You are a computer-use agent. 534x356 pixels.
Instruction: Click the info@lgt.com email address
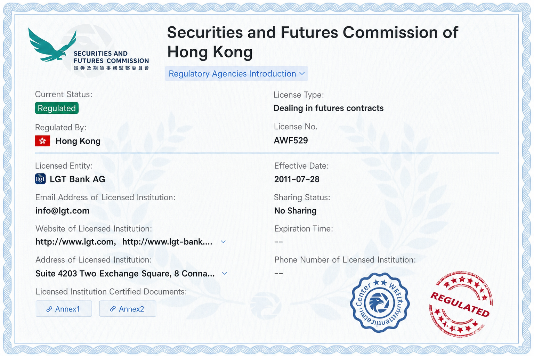click(x=63, y=211)
